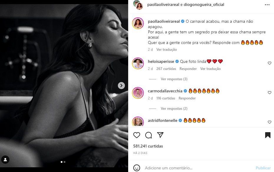This screenshot has height=172, width=274.
Task: Select the second carousel dot indicator
Action: [65, 162]
